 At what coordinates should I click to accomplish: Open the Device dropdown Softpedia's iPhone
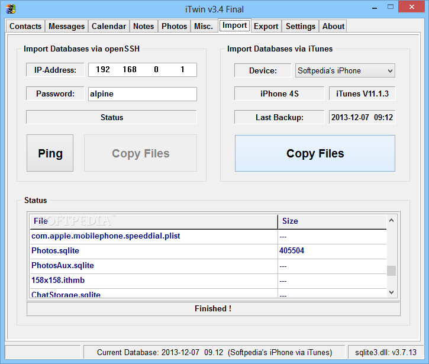(345, 70)
